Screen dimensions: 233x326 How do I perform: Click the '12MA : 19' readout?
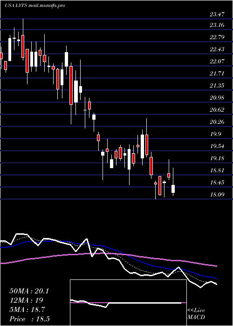[x=26, y=300]
